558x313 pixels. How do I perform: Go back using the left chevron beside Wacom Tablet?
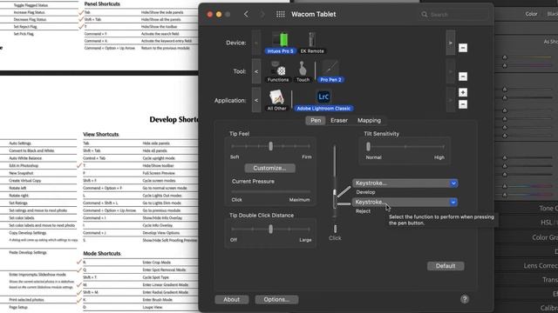[246, 14]
